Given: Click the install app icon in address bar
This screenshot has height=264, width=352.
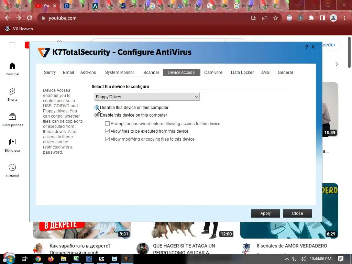Looking at the screenshot, I should (x=254, y=18).
